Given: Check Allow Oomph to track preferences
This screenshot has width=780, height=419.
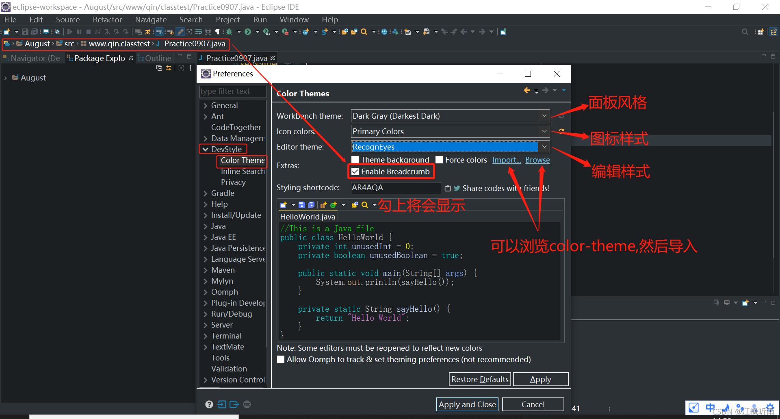Looking at the screenshot, I should 281,359.
